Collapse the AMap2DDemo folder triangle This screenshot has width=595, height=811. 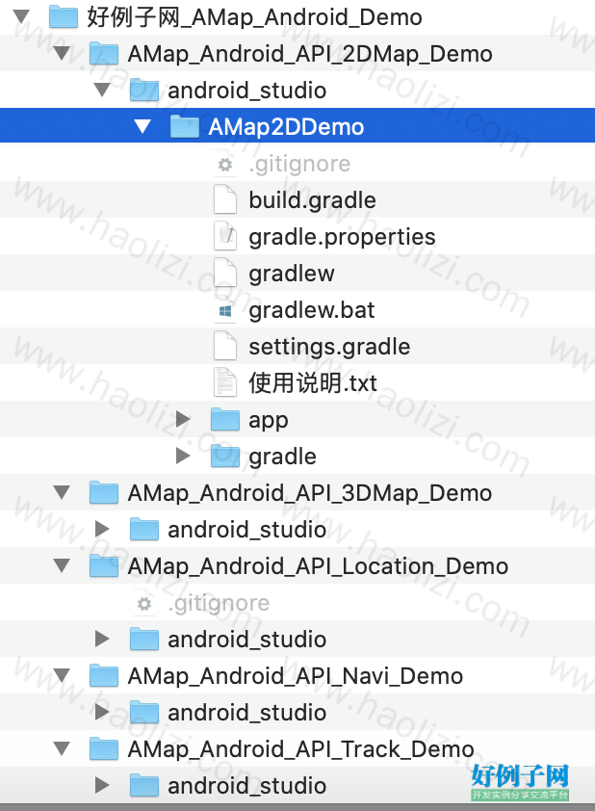142,127
